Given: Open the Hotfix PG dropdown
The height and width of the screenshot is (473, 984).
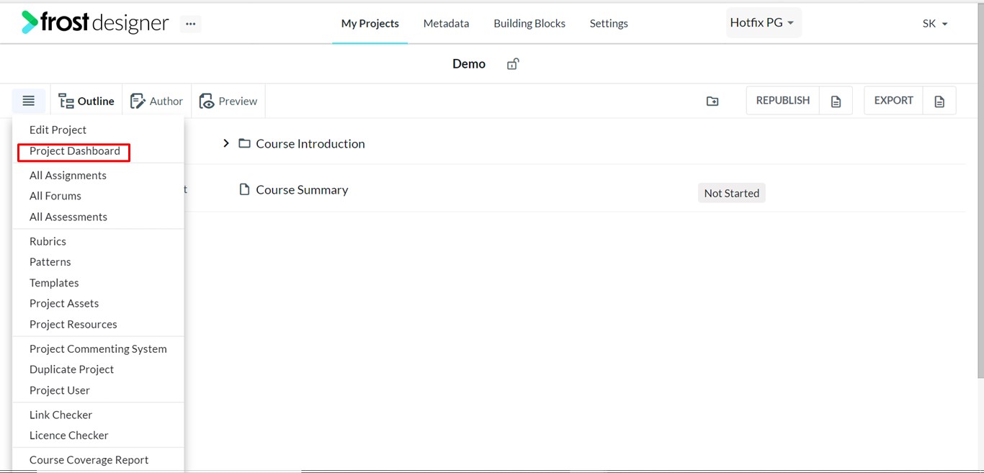Looking at the screenshot, I should (762, 23).
